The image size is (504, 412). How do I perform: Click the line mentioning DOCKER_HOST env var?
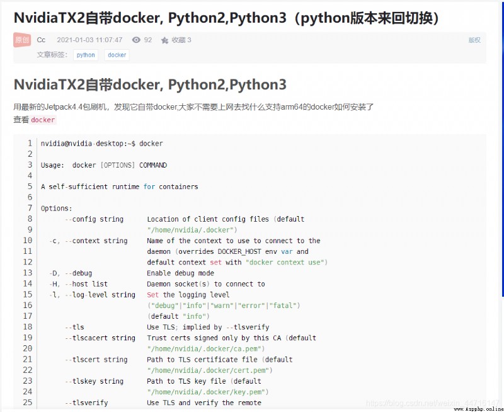[227, 251]
